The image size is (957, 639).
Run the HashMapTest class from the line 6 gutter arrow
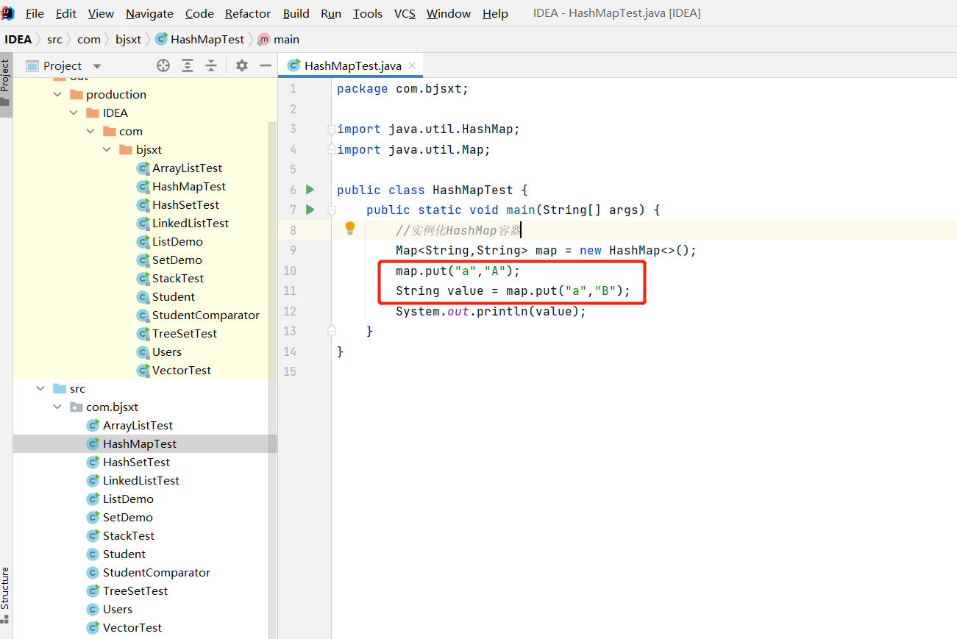click(x=310, y=189)
